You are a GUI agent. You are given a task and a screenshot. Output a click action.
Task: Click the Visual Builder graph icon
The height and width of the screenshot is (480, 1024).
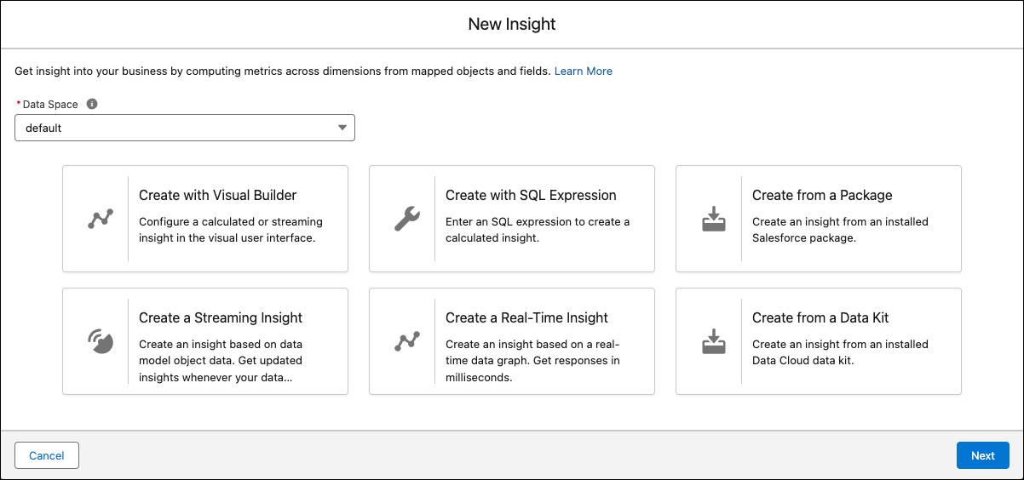click(x=101, y=219)
